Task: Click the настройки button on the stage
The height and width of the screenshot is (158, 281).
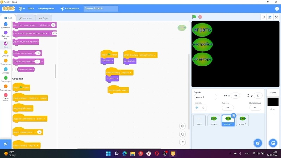Action: pos(202,45)
